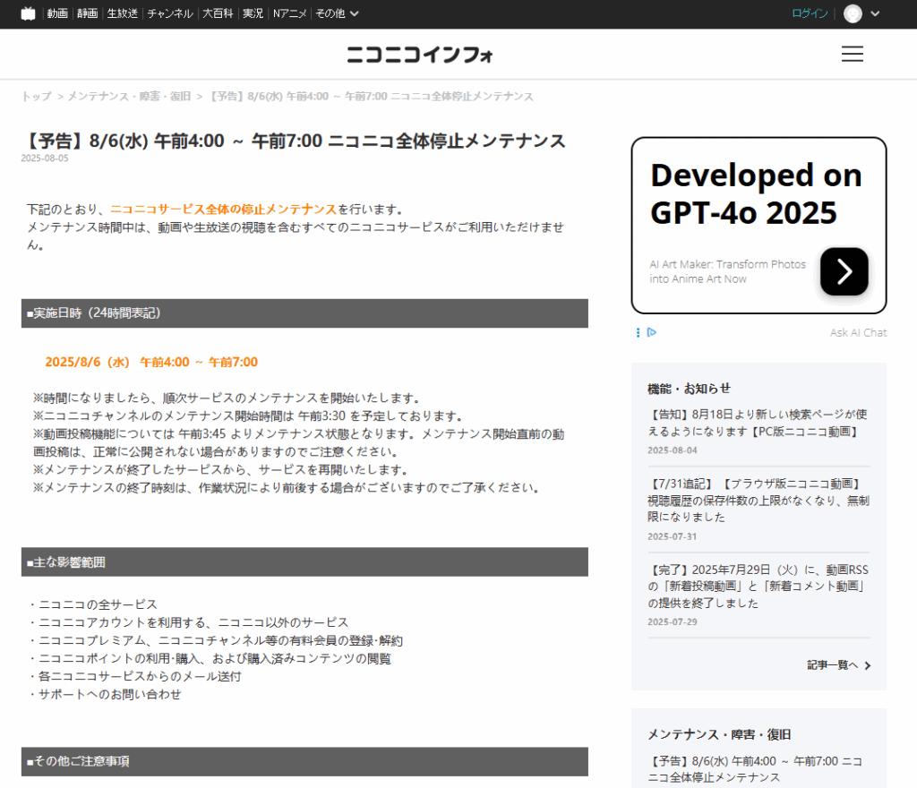The height and width of the screenshot is (788, 917).
Task: Click the 機能・お知らせ sidebar heading
Action: (689, 389)
